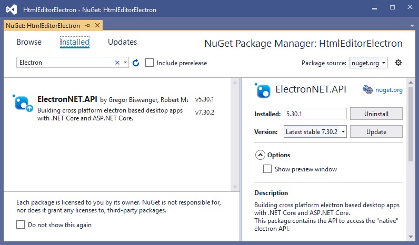
Task: Click installed version v5.30.1 in list
Action: pyautogui.click(x=205, y=99)
